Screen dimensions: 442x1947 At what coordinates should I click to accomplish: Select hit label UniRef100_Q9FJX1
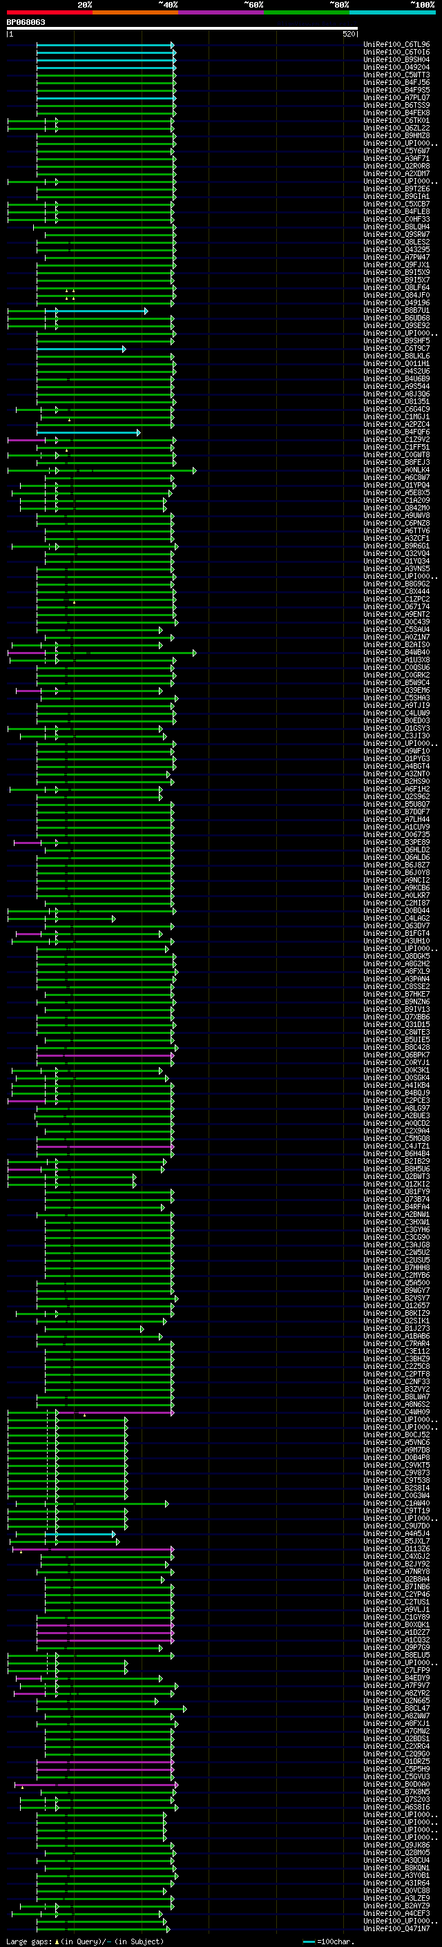pyautogui.click(x=396, y=265)
